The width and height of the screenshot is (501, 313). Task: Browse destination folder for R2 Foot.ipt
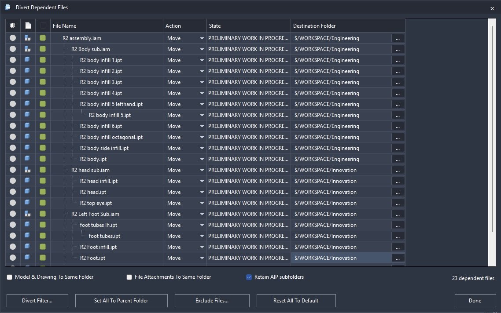click(398, 258)
